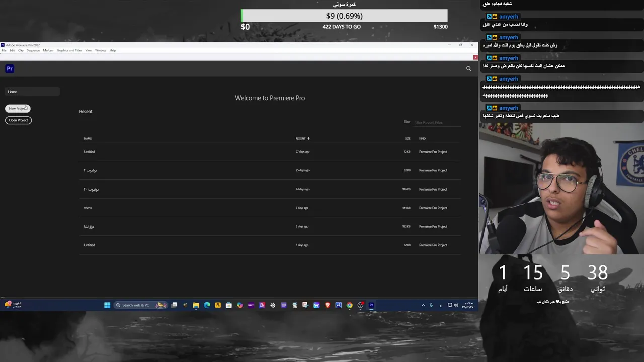Click the Recent section heading

coord(86,111)
